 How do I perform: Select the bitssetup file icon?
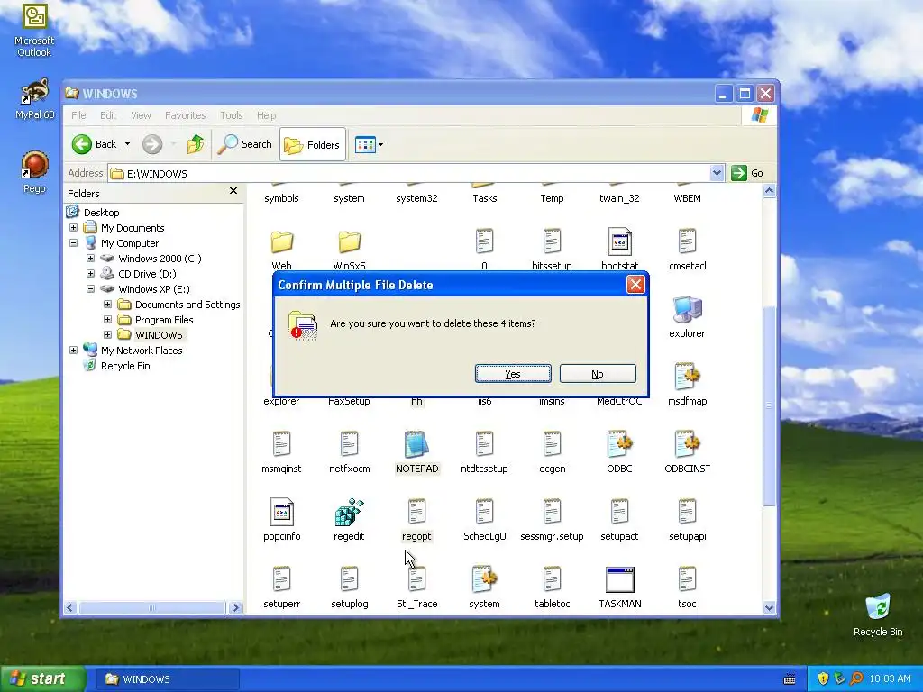[x=552, y=241]
